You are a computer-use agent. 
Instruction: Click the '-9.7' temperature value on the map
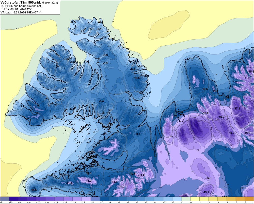138,134
